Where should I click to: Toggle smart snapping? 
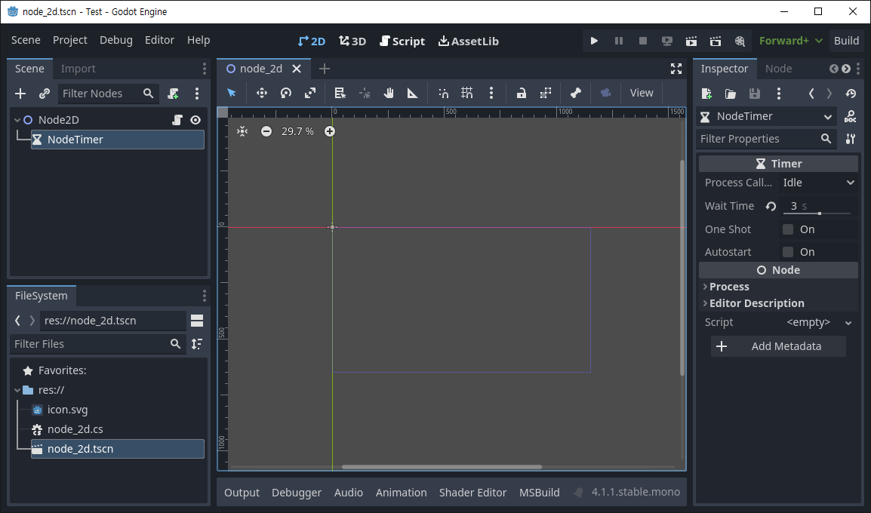(443, 93)
